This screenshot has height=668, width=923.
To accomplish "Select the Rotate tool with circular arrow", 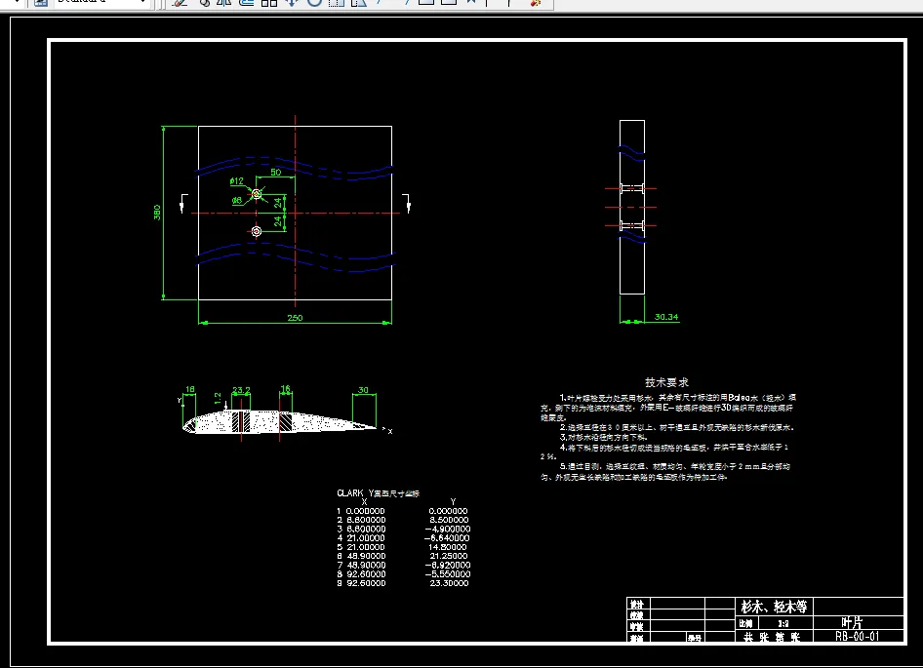I will coord(314,2).
